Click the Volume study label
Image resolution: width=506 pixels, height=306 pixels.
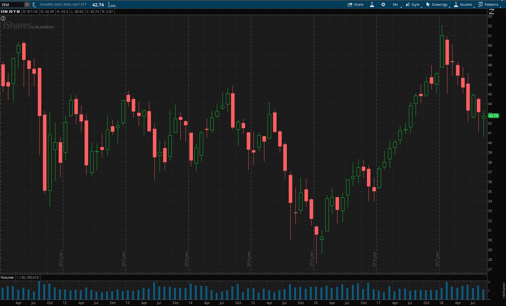(7, 277)
